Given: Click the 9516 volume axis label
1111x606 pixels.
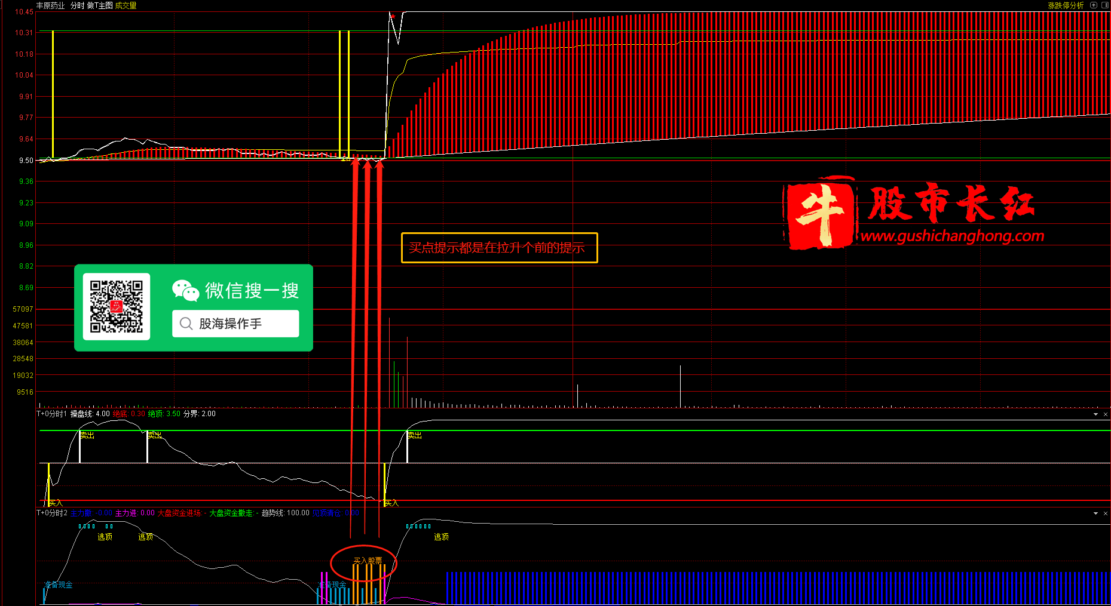Looking at the screenshot, I should 25,392.
